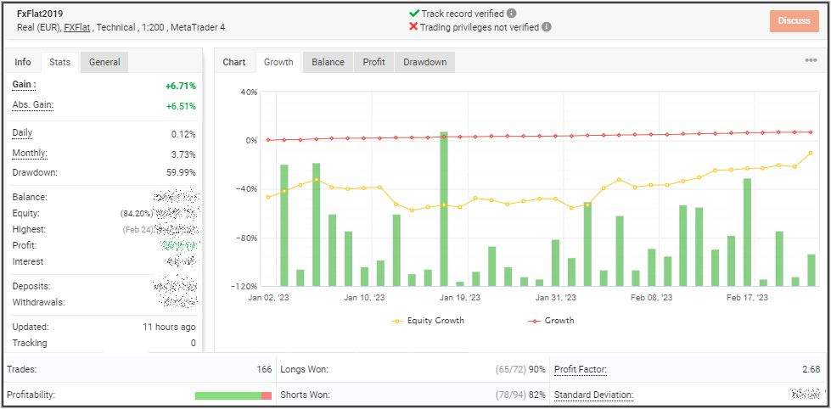This screenshot has width=831, height=409.
Task: Select the Stats tab
Action: coord(59,62)
